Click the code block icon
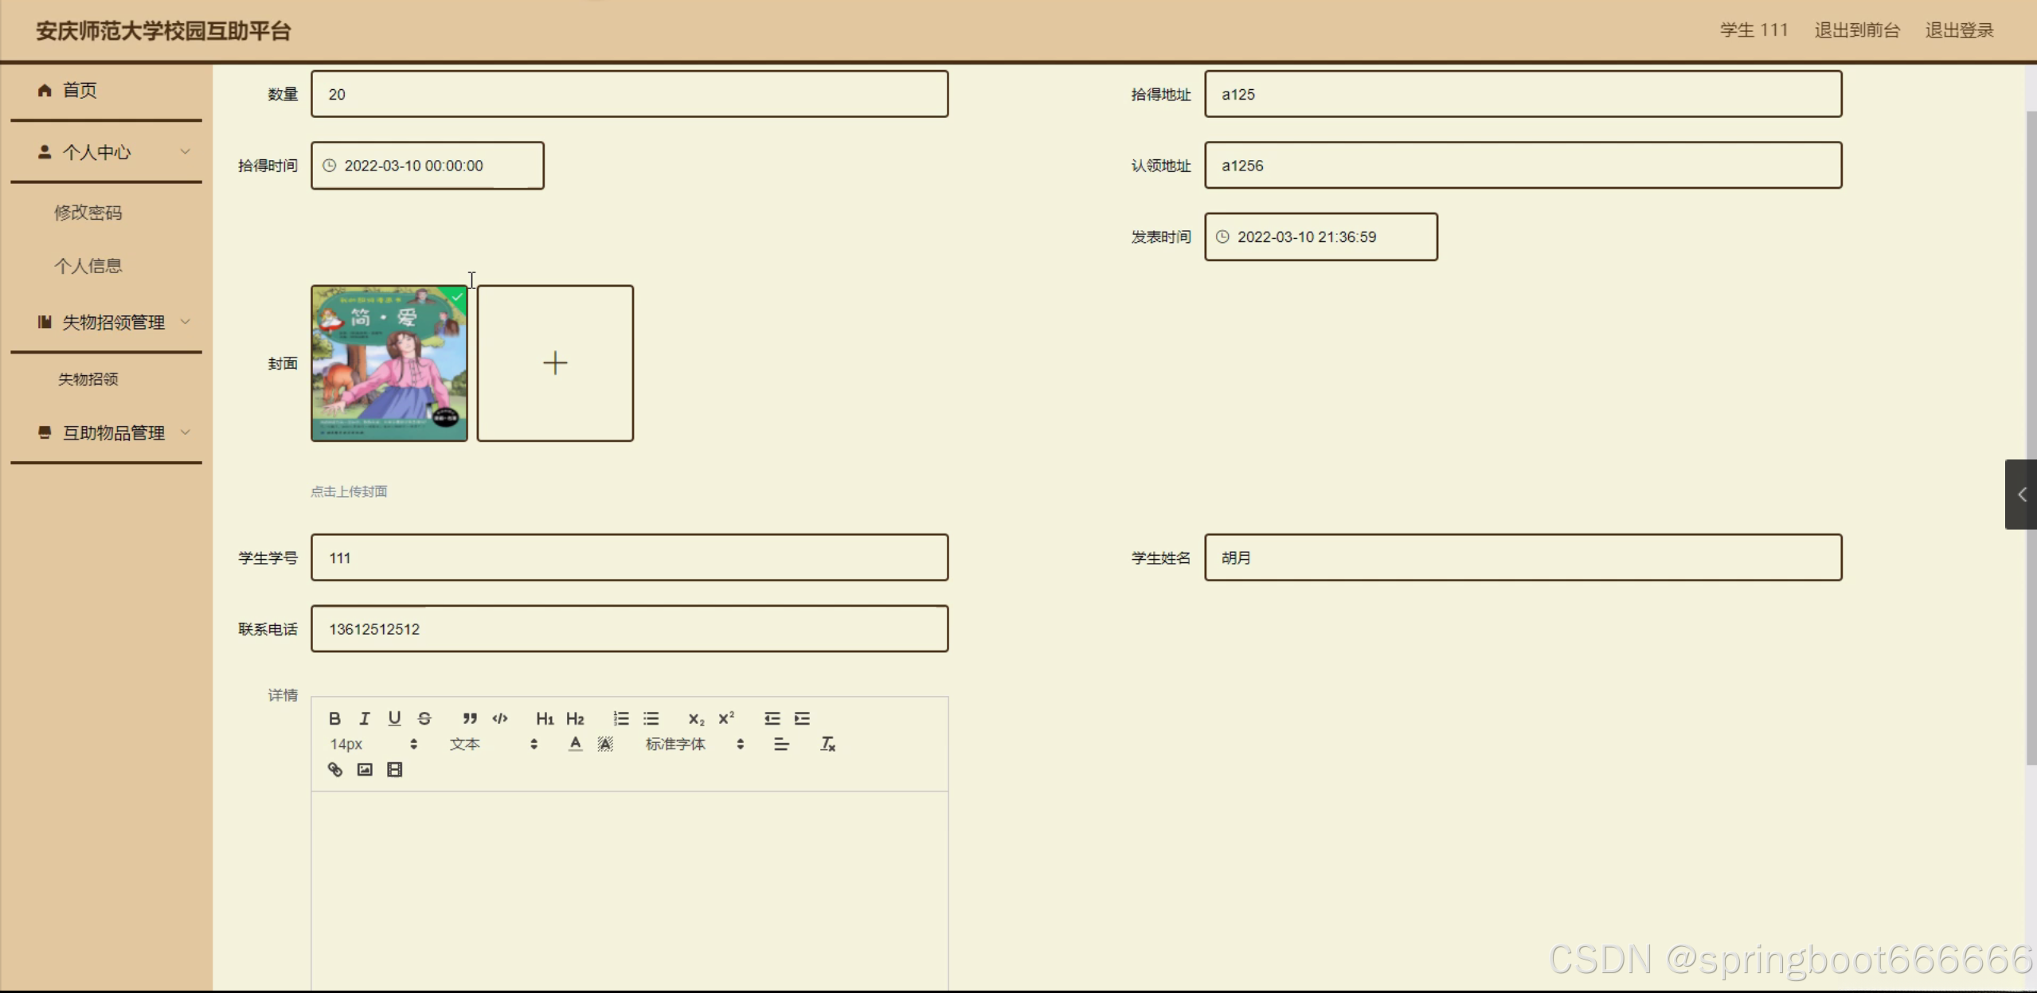Image resolution: width=2037 pixels, height=993 pixels. point(500,718)
